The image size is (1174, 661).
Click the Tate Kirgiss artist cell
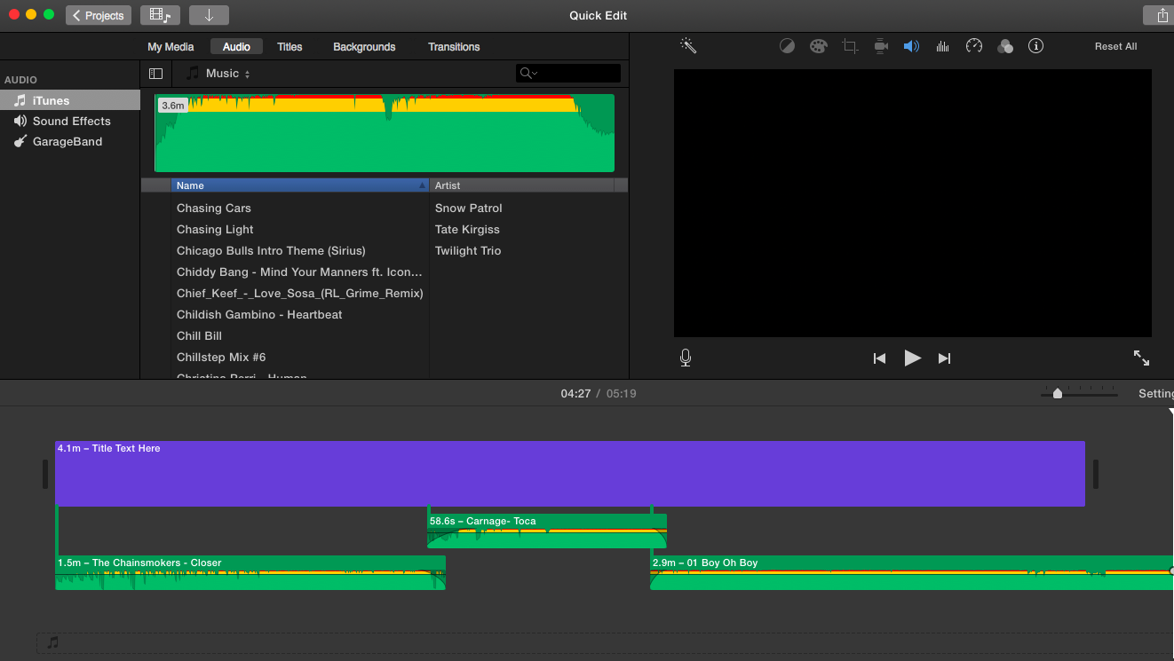click(467, 229)
